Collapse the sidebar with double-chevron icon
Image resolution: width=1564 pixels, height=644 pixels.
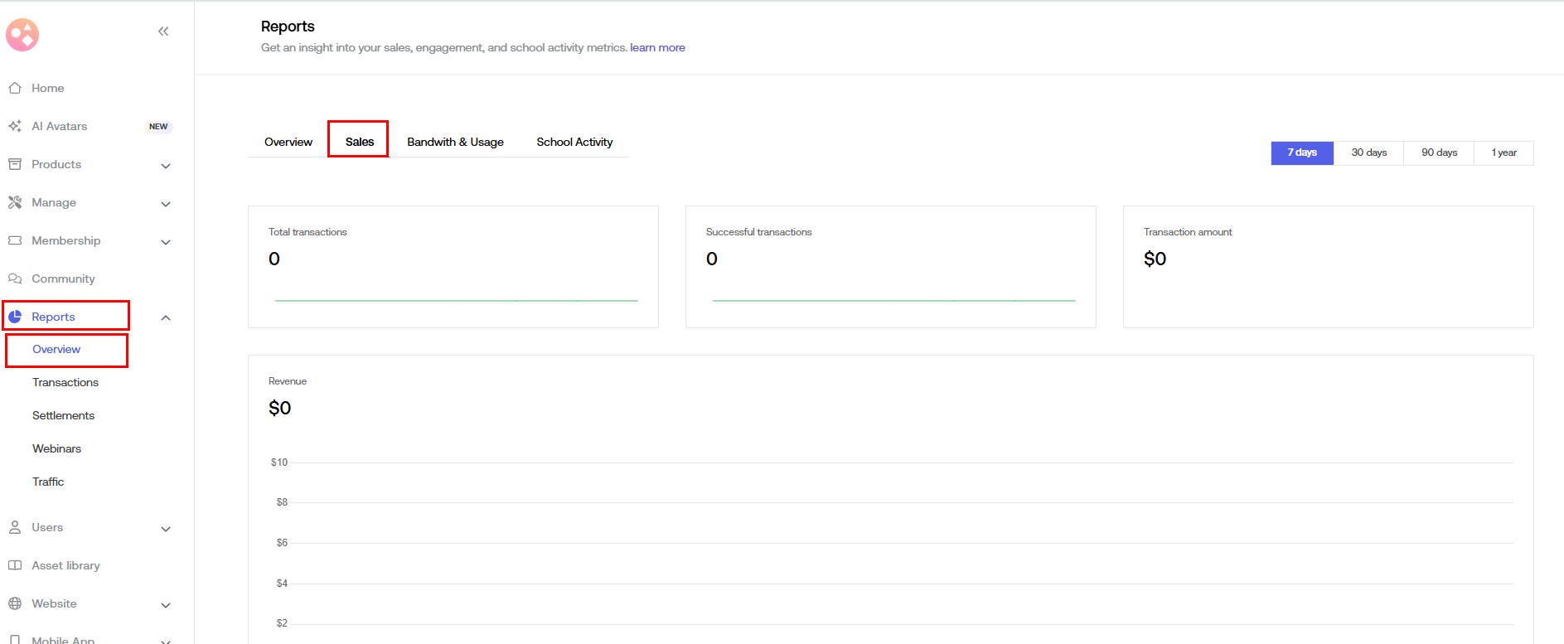coord(163,31)
